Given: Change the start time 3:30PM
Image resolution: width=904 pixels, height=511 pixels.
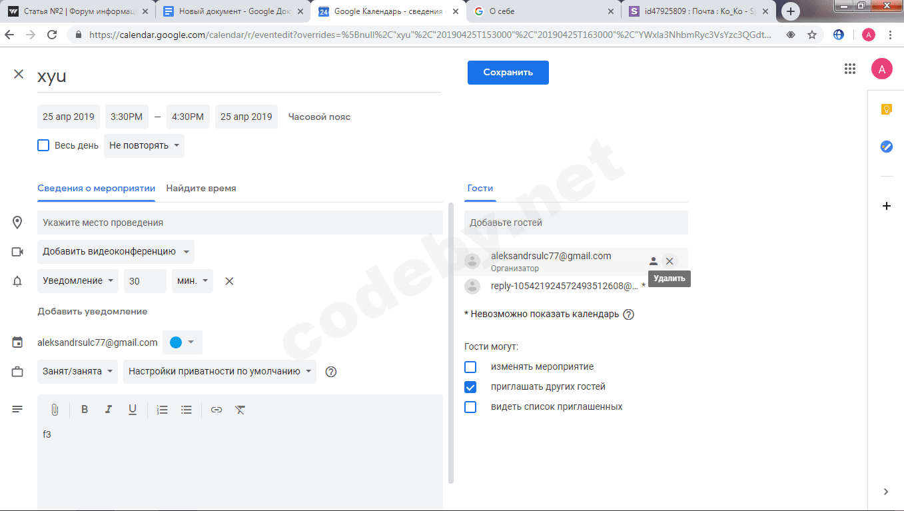Looking at the screenshot, I should [127, 117].
